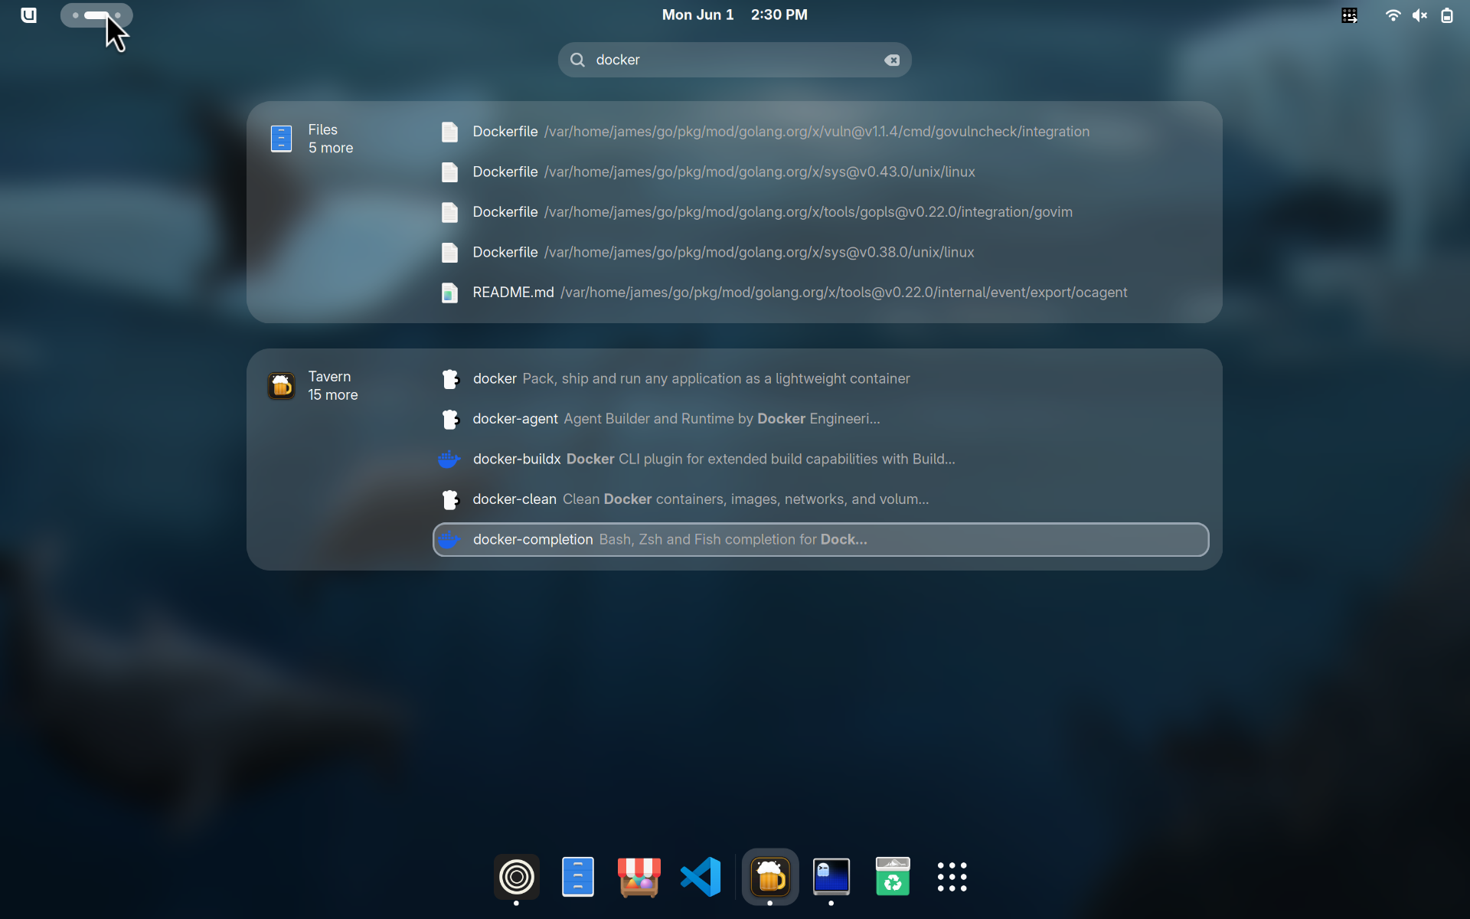Open Dockerfile in sys@v0.38.0/unix/linux
Image resolution: width=1470 pixels, height=919 pixels.
(x=821, y=252)
